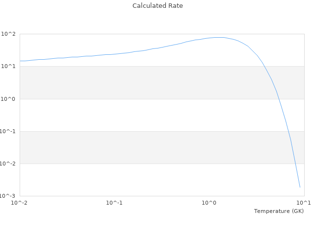Click the "Temperature (GK)" axis title
The image size is (314, 235).
(279, 211)
